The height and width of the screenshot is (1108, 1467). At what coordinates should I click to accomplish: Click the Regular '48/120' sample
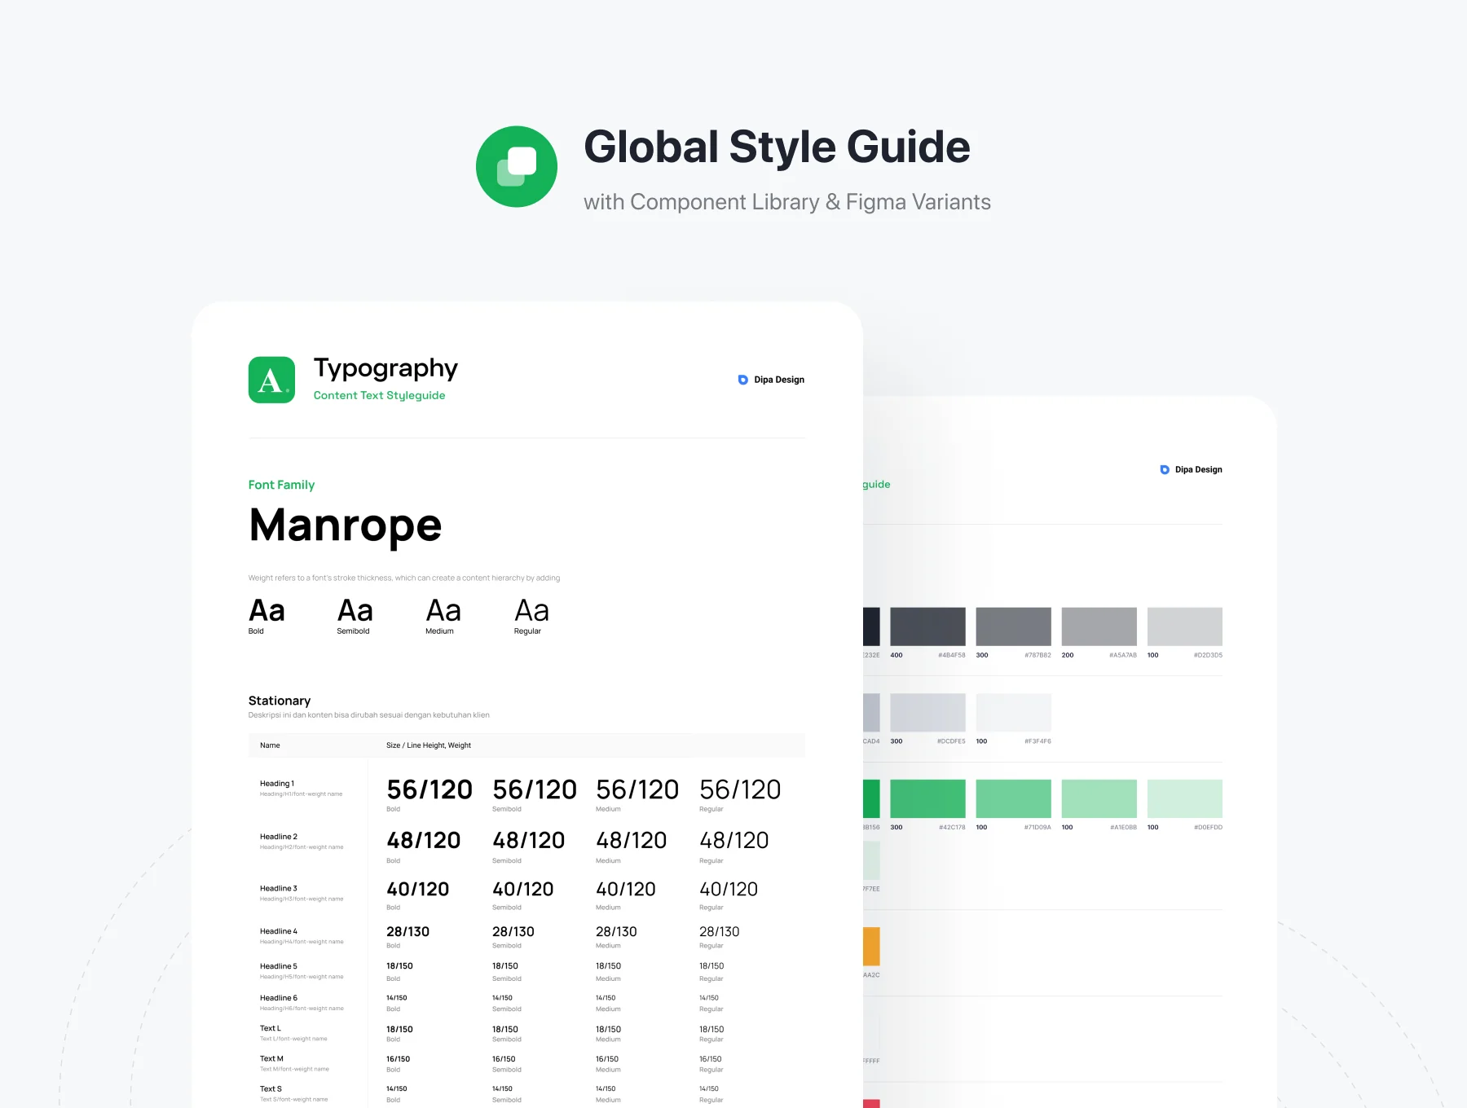(x=734, y=841)
